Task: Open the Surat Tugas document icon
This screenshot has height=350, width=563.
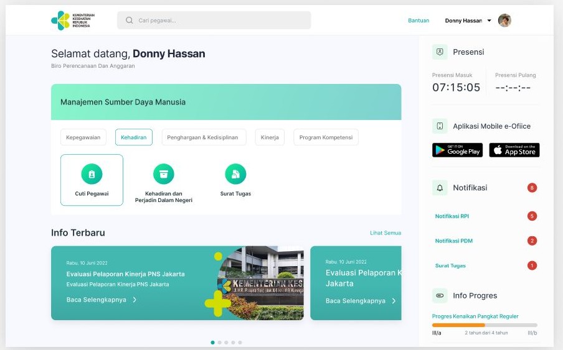Action: click(235, 174)
